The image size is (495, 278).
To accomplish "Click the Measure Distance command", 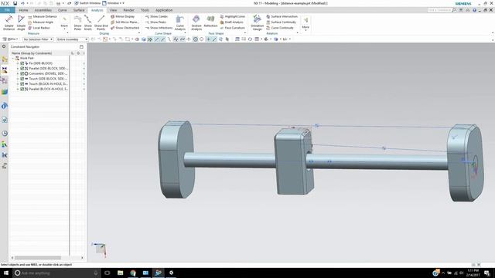I will pyautogui.click(x=43, y=16).
